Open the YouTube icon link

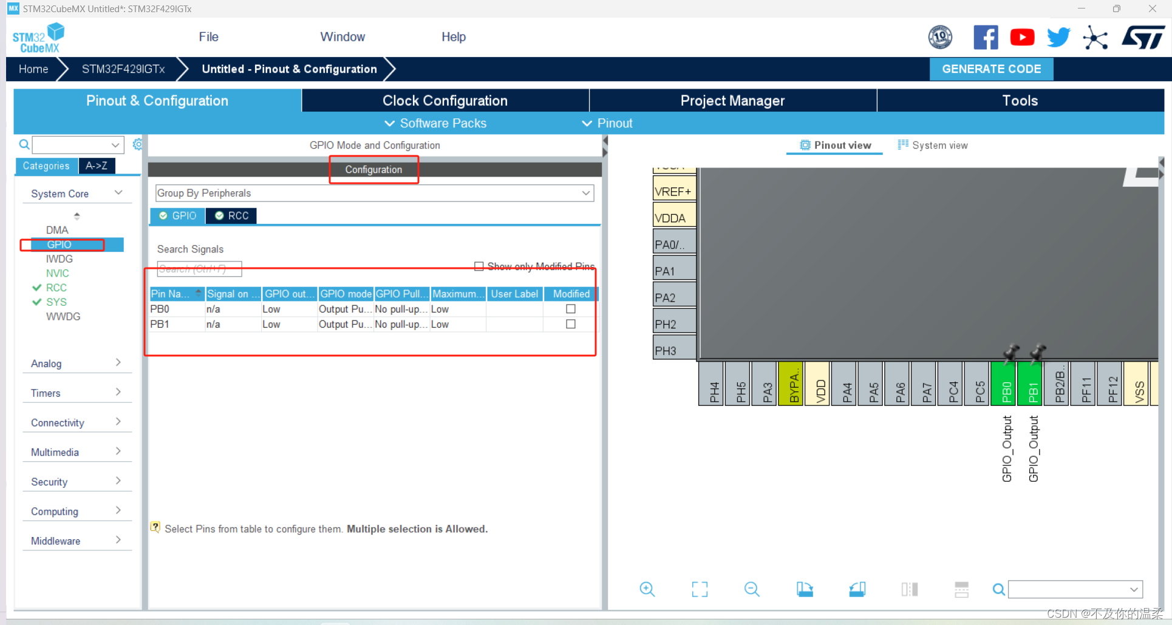[x=1022, y=38]
